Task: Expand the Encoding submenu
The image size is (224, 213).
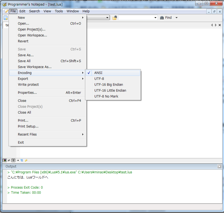Action: [x=48, y=73]
